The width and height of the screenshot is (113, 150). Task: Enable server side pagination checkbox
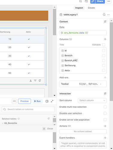pyautogui.click(x=105, y=120)
